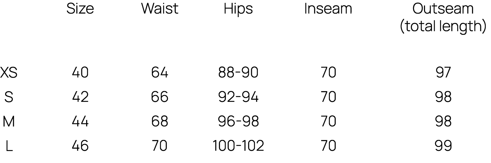Click the Size column header
The height and width of the screenshot is (163, 491).
pyautogui.click(x=80, y=9)
